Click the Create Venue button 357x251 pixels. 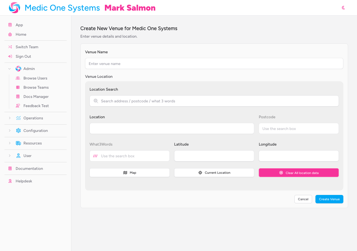329,199
